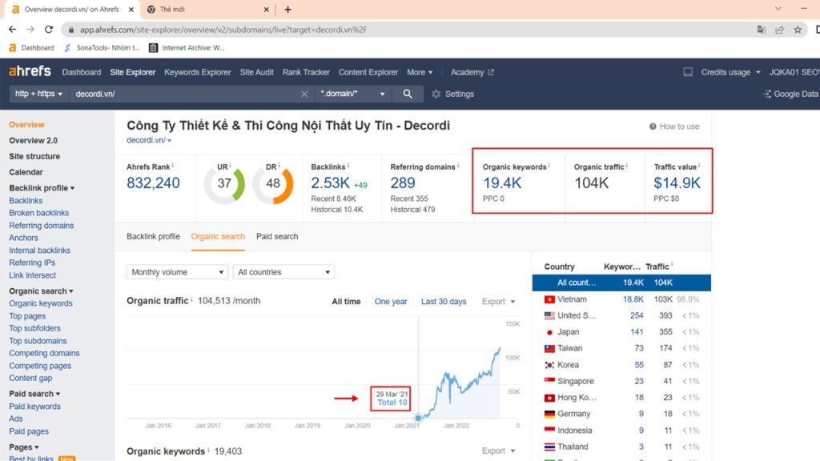This screenshot has height=461, width=820.
Task: Open Export menu for Organic traffic
Action: pyautogui.click(x=498, y=302)
